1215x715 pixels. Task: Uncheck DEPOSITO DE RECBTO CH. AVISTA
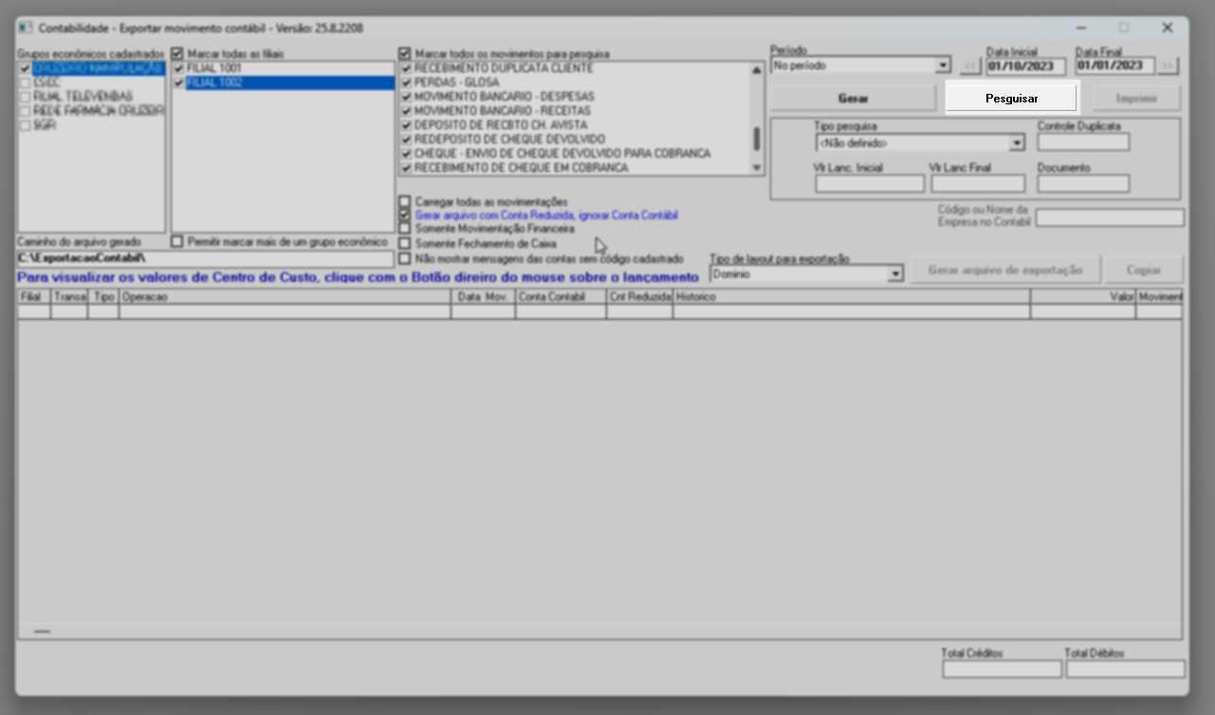click(x=407, y=125)
